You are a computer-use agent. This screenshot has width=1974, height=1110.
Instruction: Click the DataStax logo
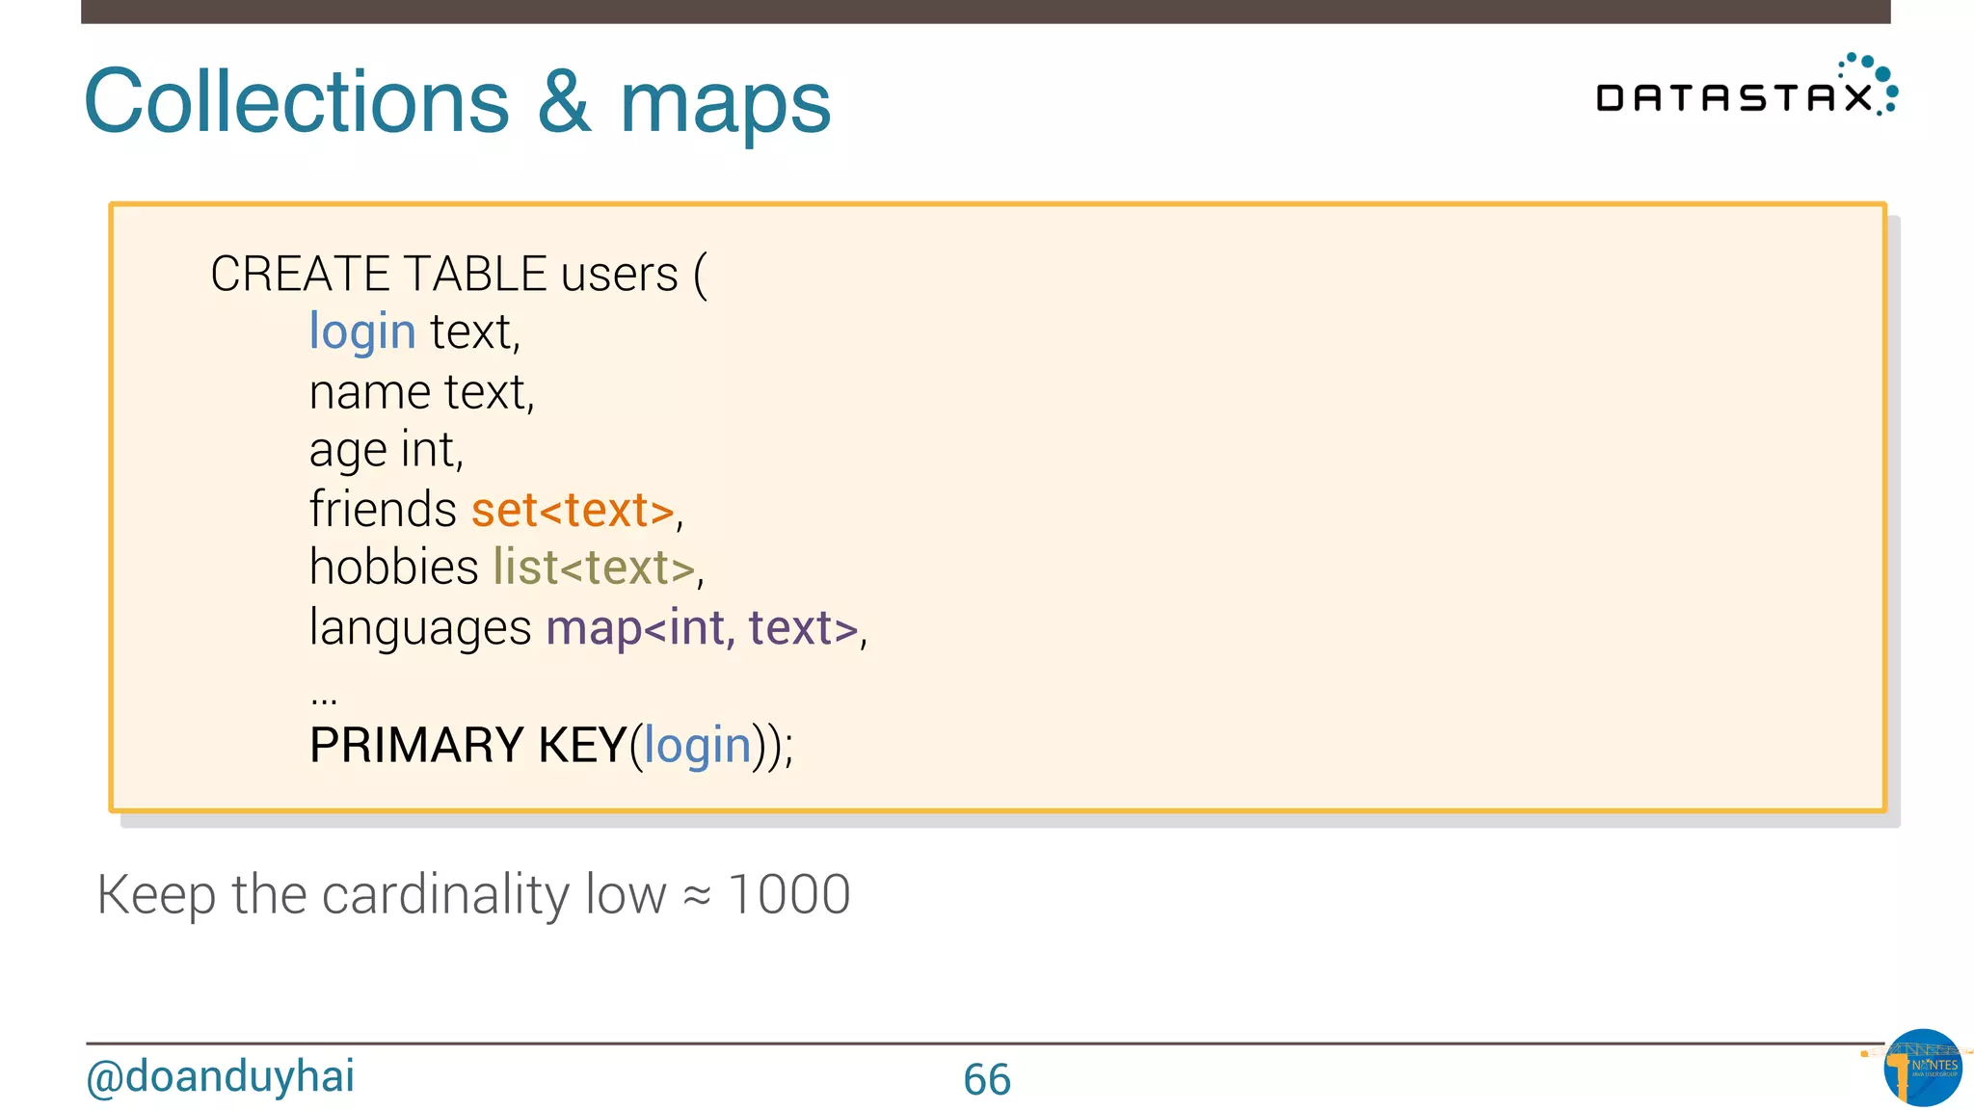1747,86
